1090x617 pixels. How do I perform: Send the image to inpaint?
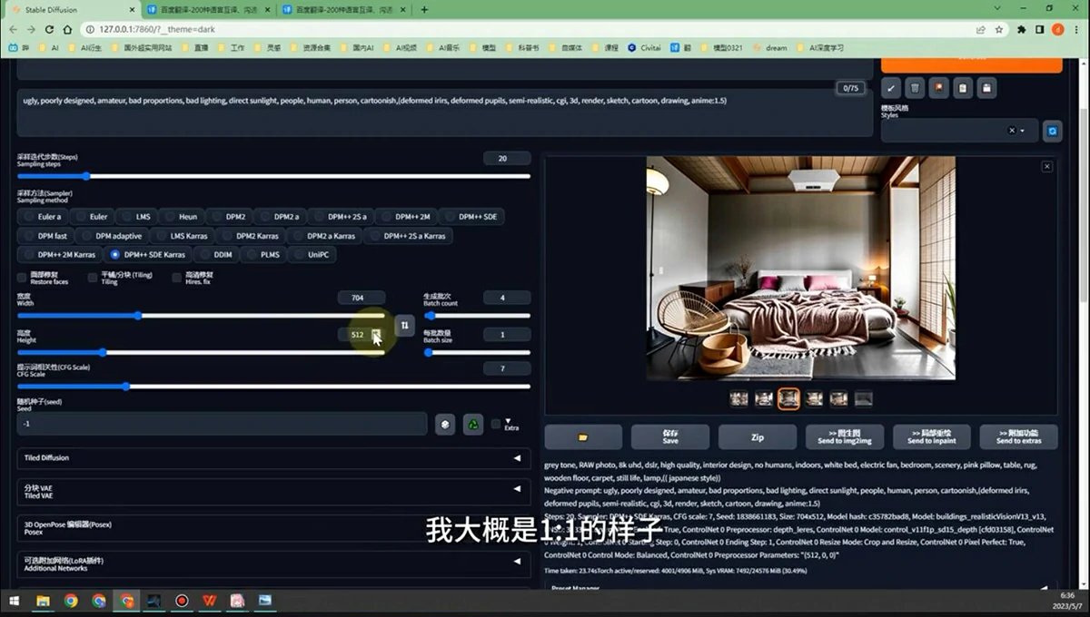tap(932, 436)
